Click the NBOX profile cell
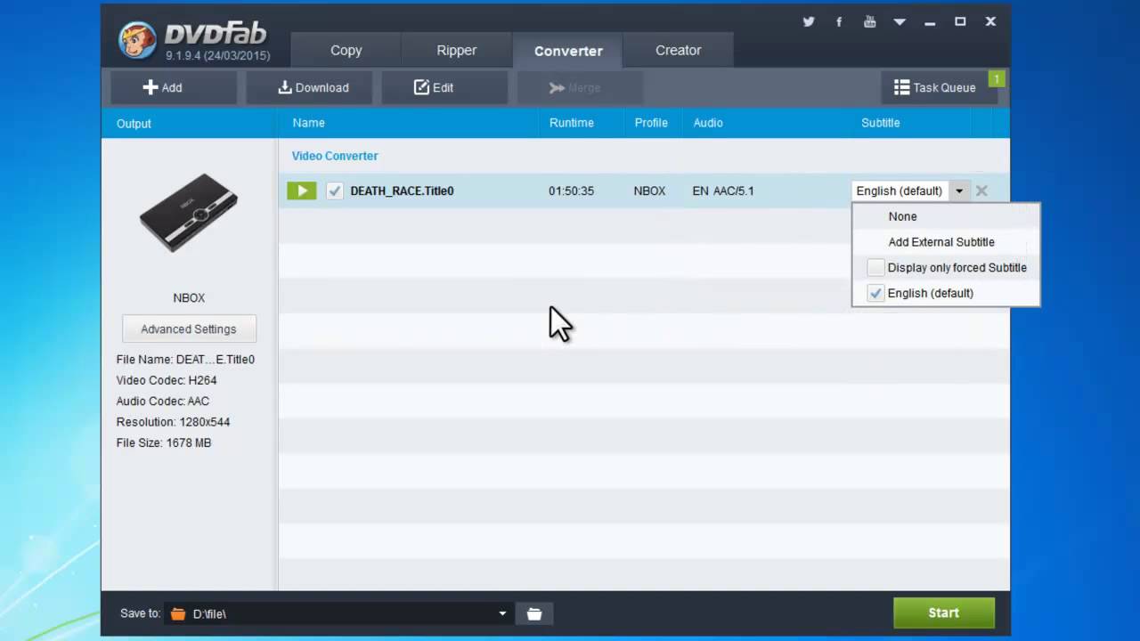Screen dimensions: 1140x641 click(x=649, y=191)
